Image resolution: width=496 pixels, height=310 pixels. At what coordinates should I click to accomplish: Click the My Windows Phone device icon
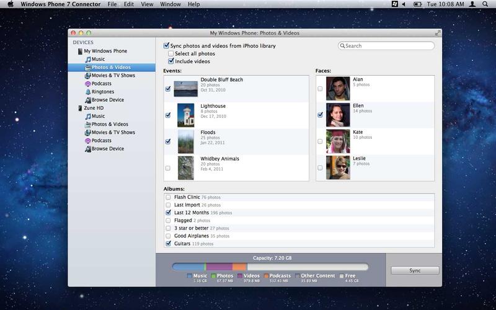pyautogui.click(x=80, y=51)
